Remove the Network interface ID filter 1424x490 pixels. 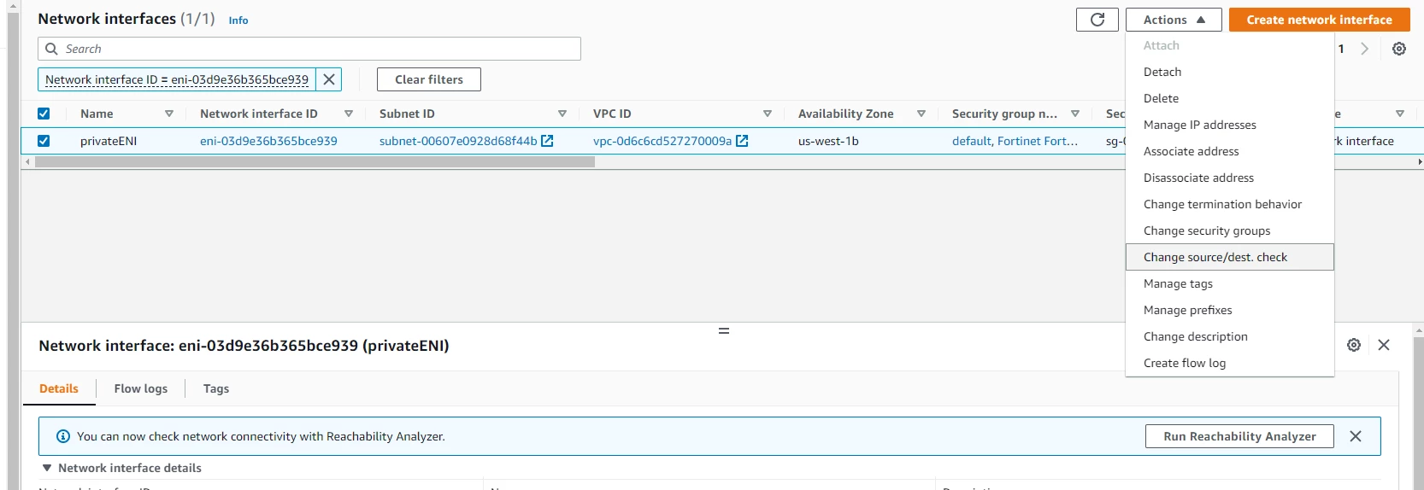pos(329,79)
